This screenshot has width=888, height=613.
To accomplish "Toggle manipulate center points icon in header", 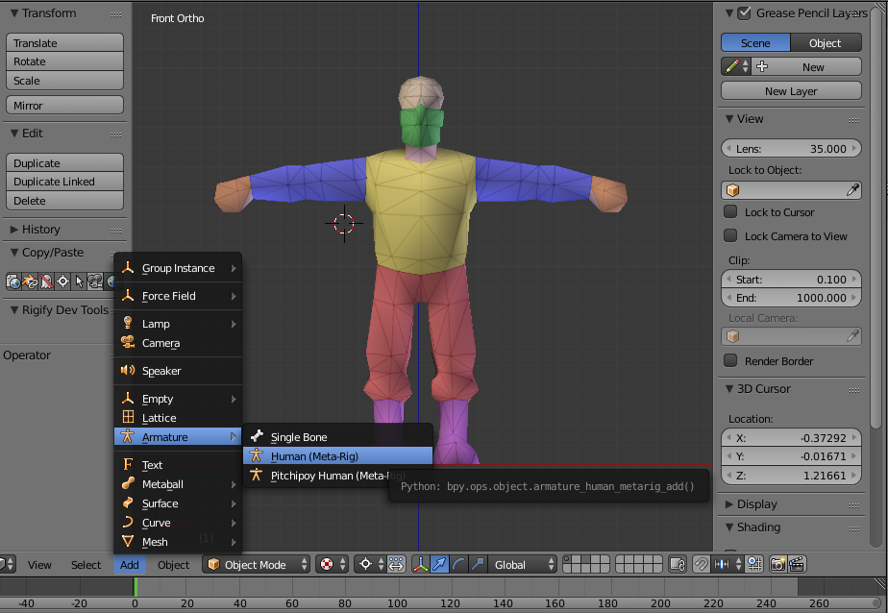I will 396,564.
